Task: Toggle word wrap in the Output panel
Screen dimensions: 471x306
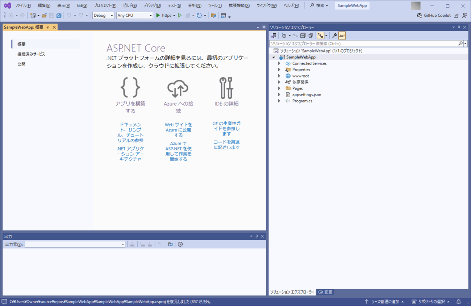Action: coord(170,244)
